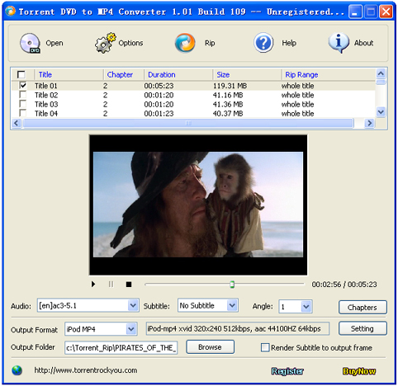Stop the video preview
Screen dimensions: 398x386
pos(129,285)
